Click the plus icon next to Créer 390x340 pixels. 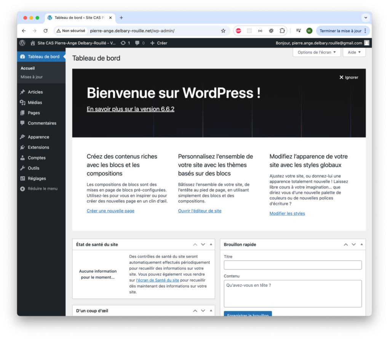pos(152,43)
